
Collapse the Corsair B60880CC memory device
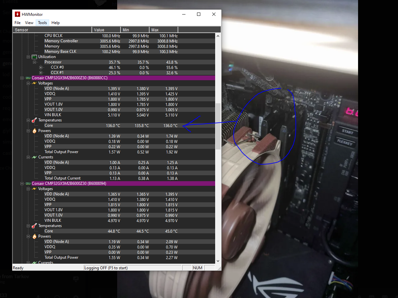(x=22, y=78)
